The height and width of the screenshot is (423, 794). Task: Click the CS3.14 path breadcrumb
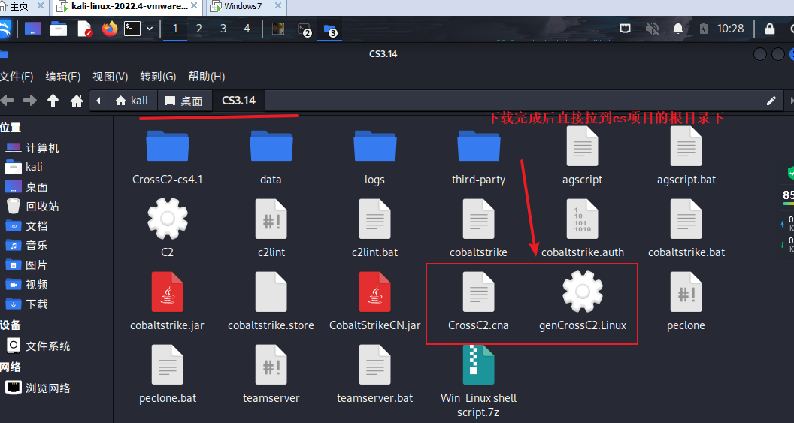pyautogui.click(x=238, y=101)
